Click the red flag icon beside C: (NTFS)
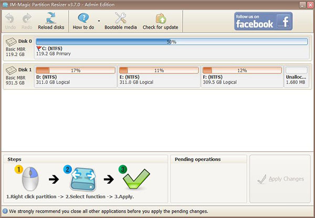Viewport: 315px width, 218px height. (x=39, y=48)
